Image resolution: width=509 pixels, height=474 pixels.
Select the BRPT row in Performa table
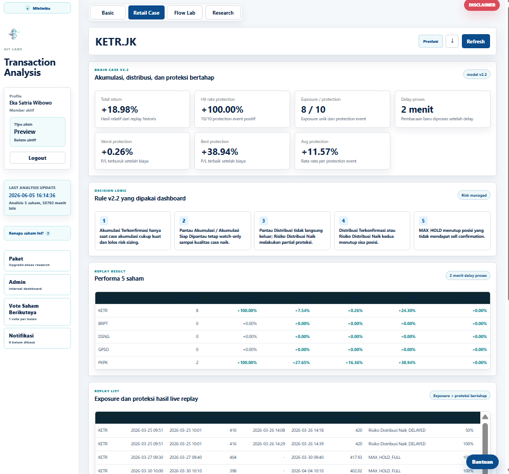pyautogui.click(x=292, y=324)
